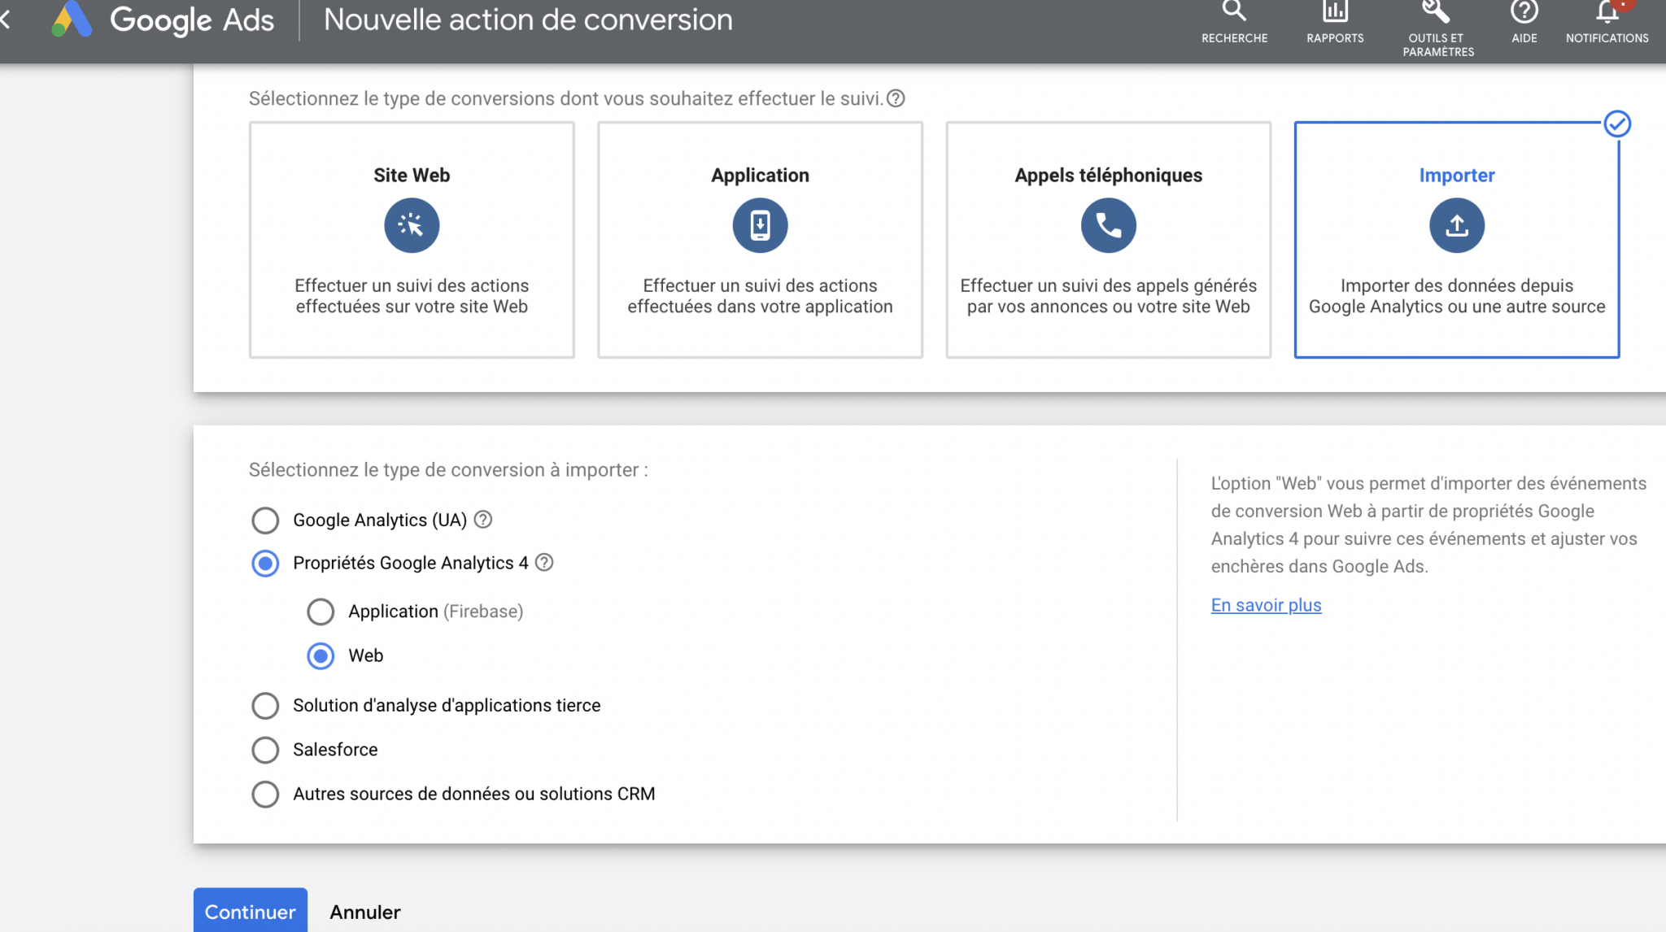Viewport: 1666px width, 932px height.
Task: Select Application (Firebase) radio button
Action: (x=321, y=612)
